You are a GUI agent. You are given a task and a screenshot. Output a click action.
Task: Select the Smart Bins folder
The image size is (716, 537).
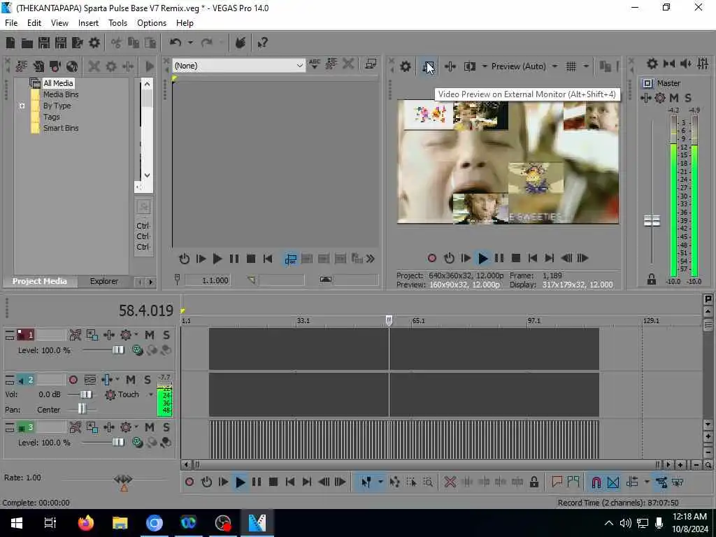pos(61,128)
